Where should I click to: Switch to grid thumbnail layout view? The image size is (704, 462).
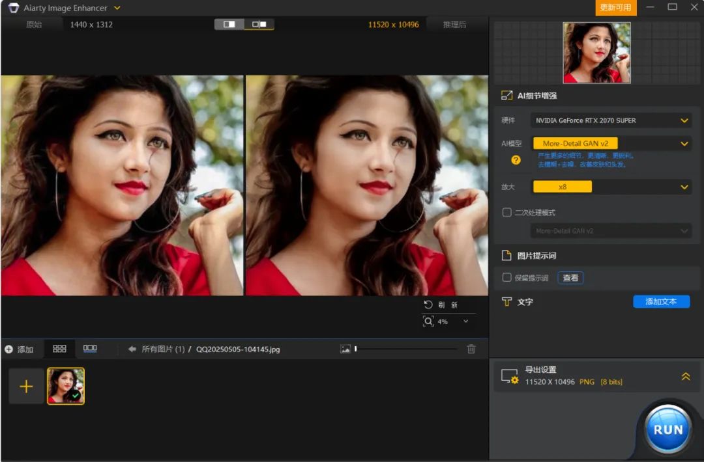click(x=59, y=349)
